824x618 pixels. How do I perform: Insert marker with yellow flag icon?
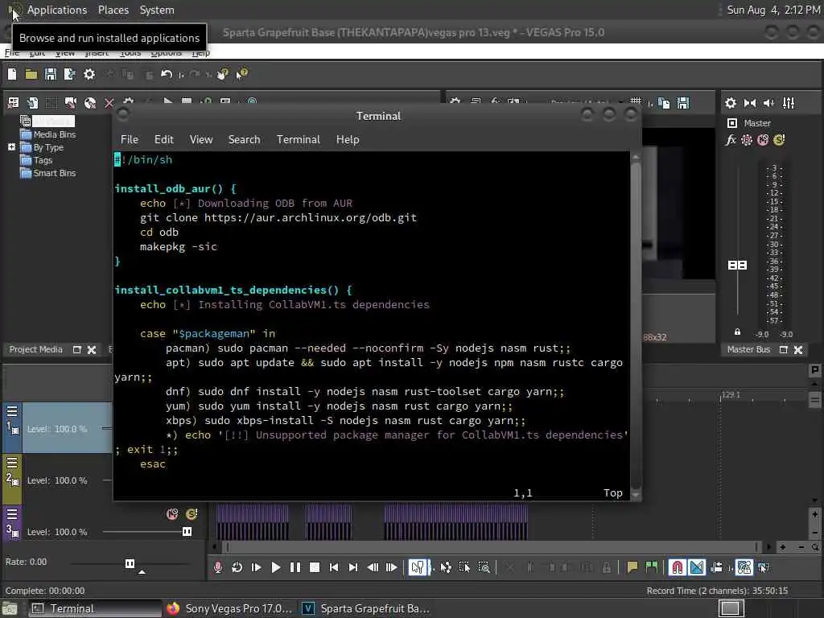coord(632,567)
